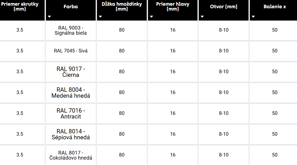Pick the RAL 8017 Čokoládovo hnedá cell

pyautogui.click(x=71, y=155)
